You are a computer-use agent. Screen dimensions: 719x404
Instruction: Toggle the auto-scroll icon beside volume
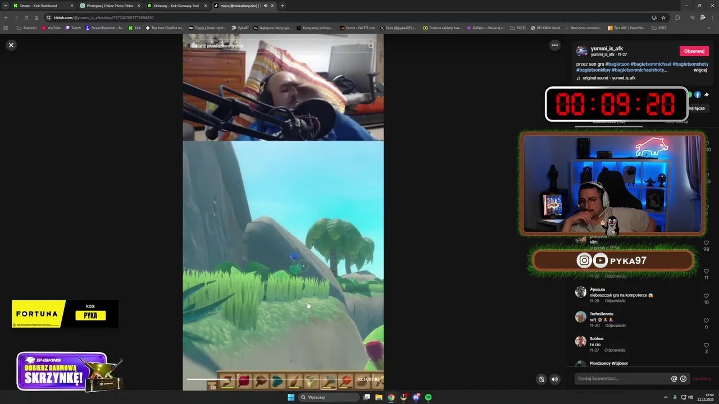541,379
